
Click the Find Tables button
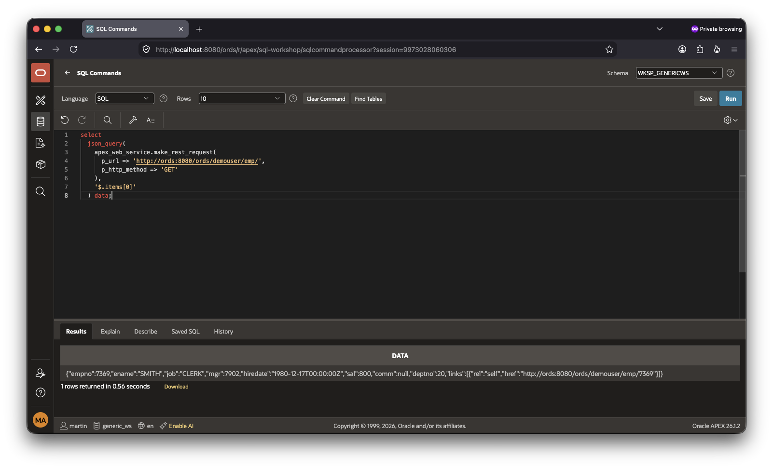(368, 99)
